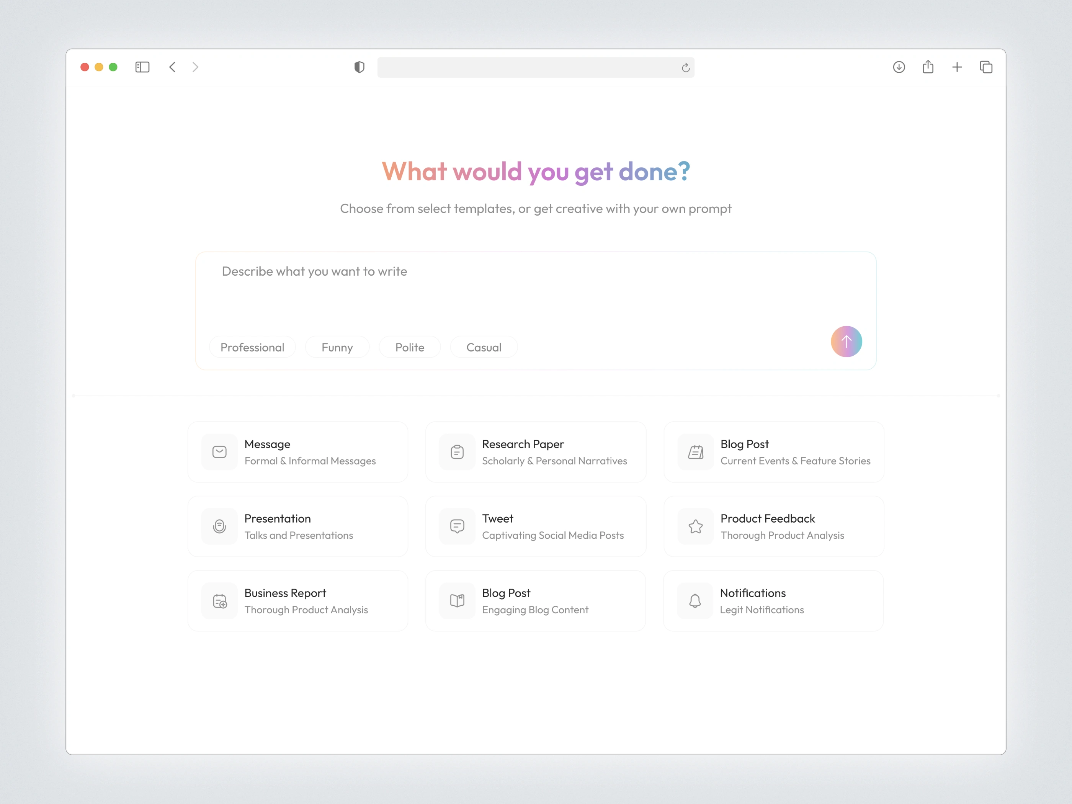Choose the Tweet template card
Image resolution: width=1072 pixels, height=804 pixels.
pos(536,526)
